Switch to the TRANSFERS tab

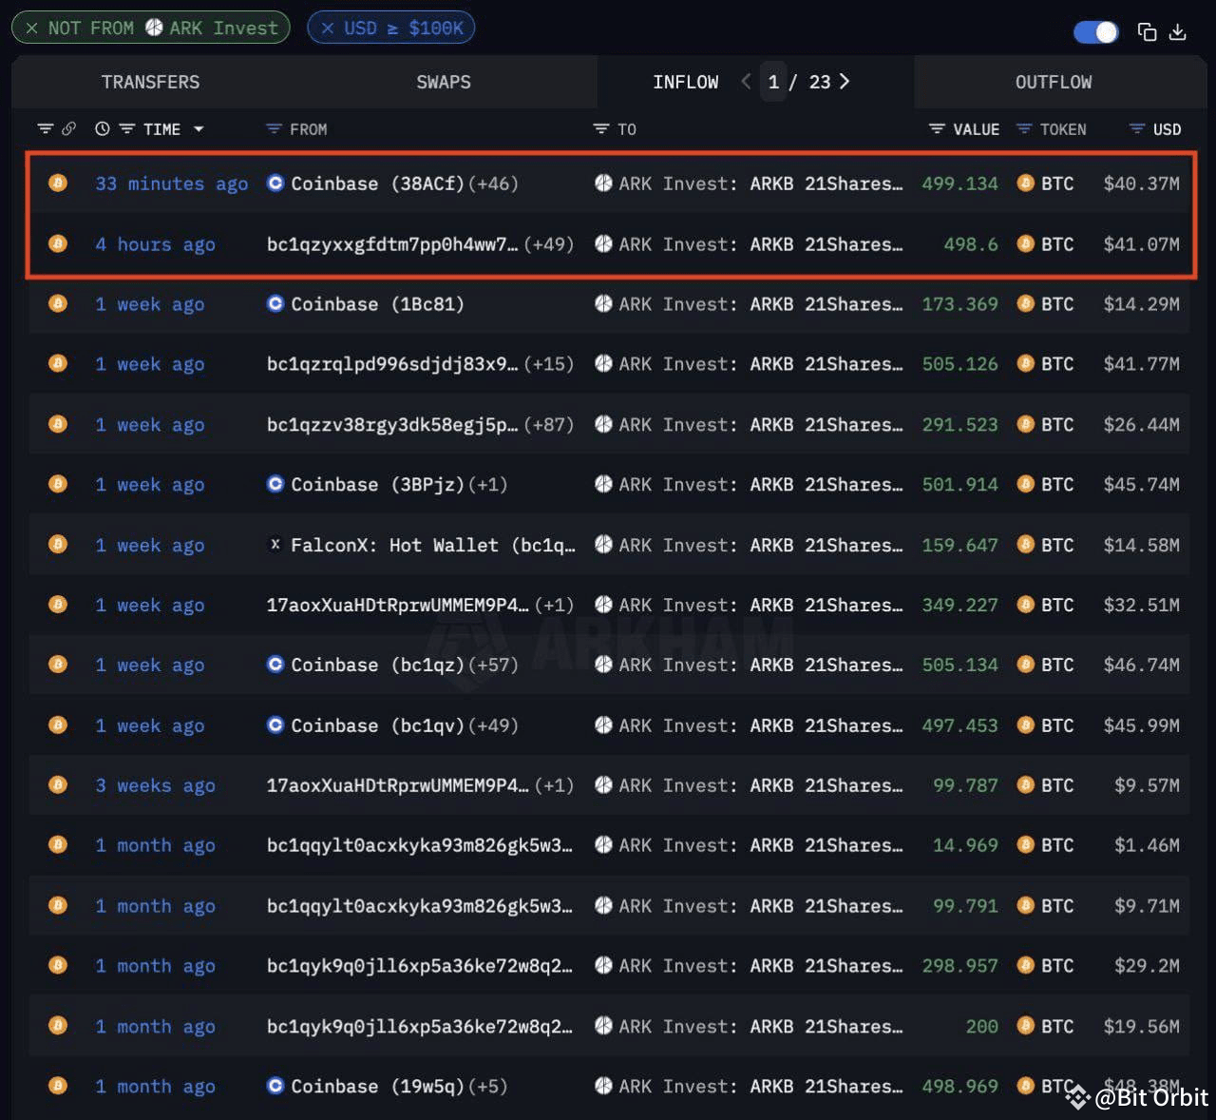click(x=150, y=82)
